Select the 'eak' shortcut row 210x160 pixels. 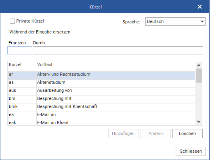(101, 123)
